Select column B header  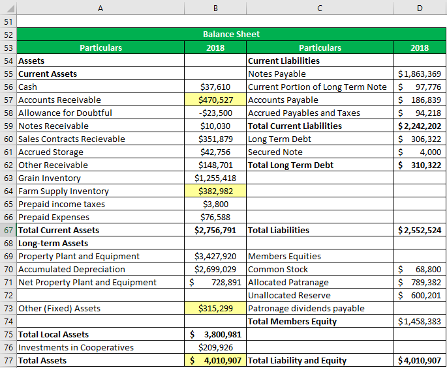coord(215,8)
